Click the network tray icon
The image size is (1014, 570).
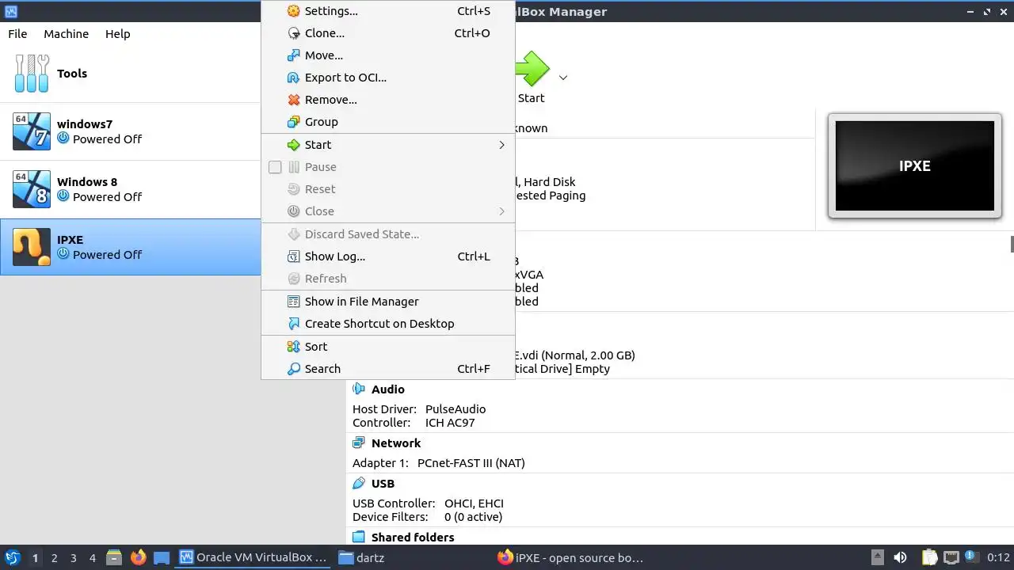[951, 558]
